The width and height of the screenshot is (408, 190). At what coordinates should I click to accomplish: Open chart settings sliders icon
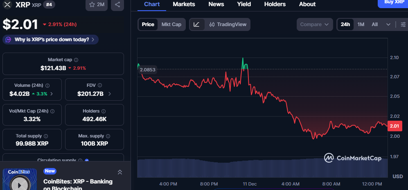pyautogui.click(x=403, y=24)
